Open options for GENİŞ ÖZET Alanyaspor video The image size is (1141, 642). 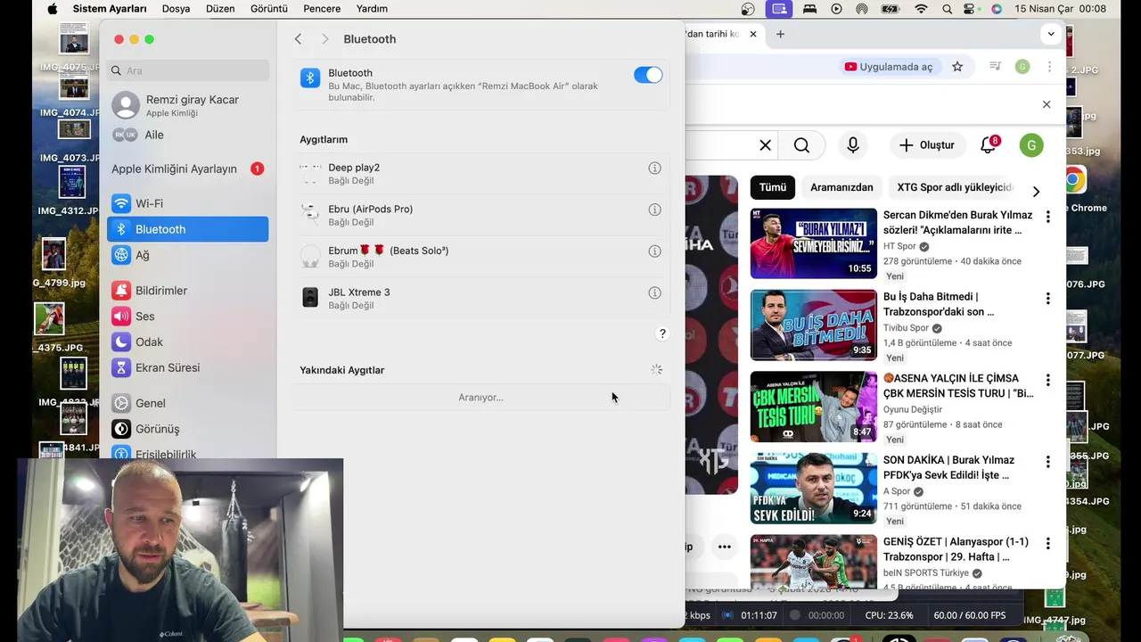pos(1047,543)
